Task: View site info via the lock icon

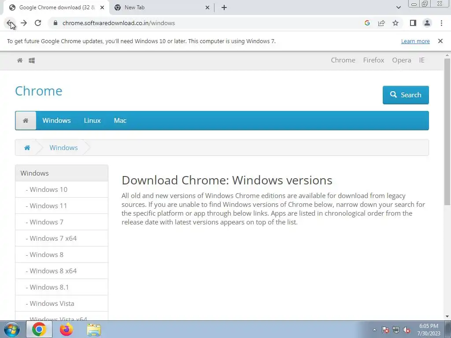Action: [x=55, y=23]
